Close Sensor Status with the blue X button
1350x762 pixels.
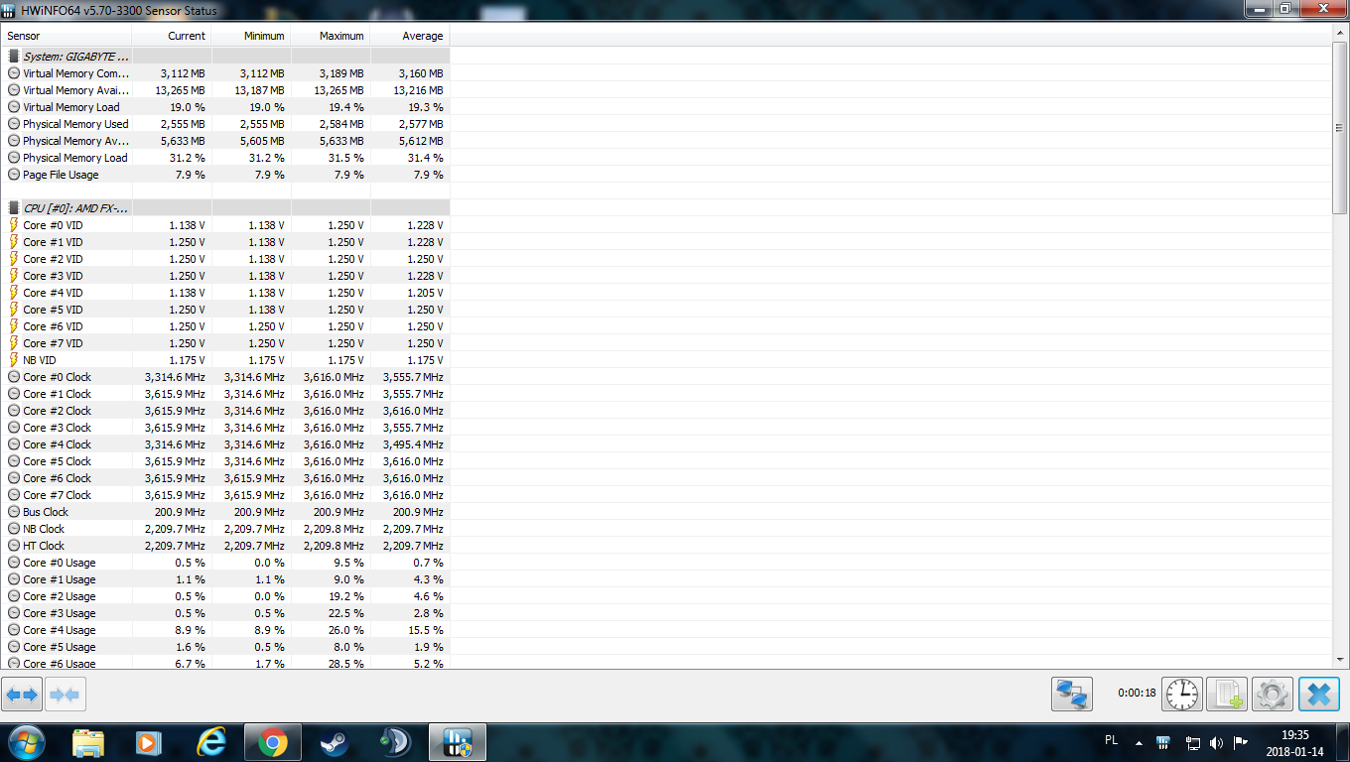click(1318, 695)
